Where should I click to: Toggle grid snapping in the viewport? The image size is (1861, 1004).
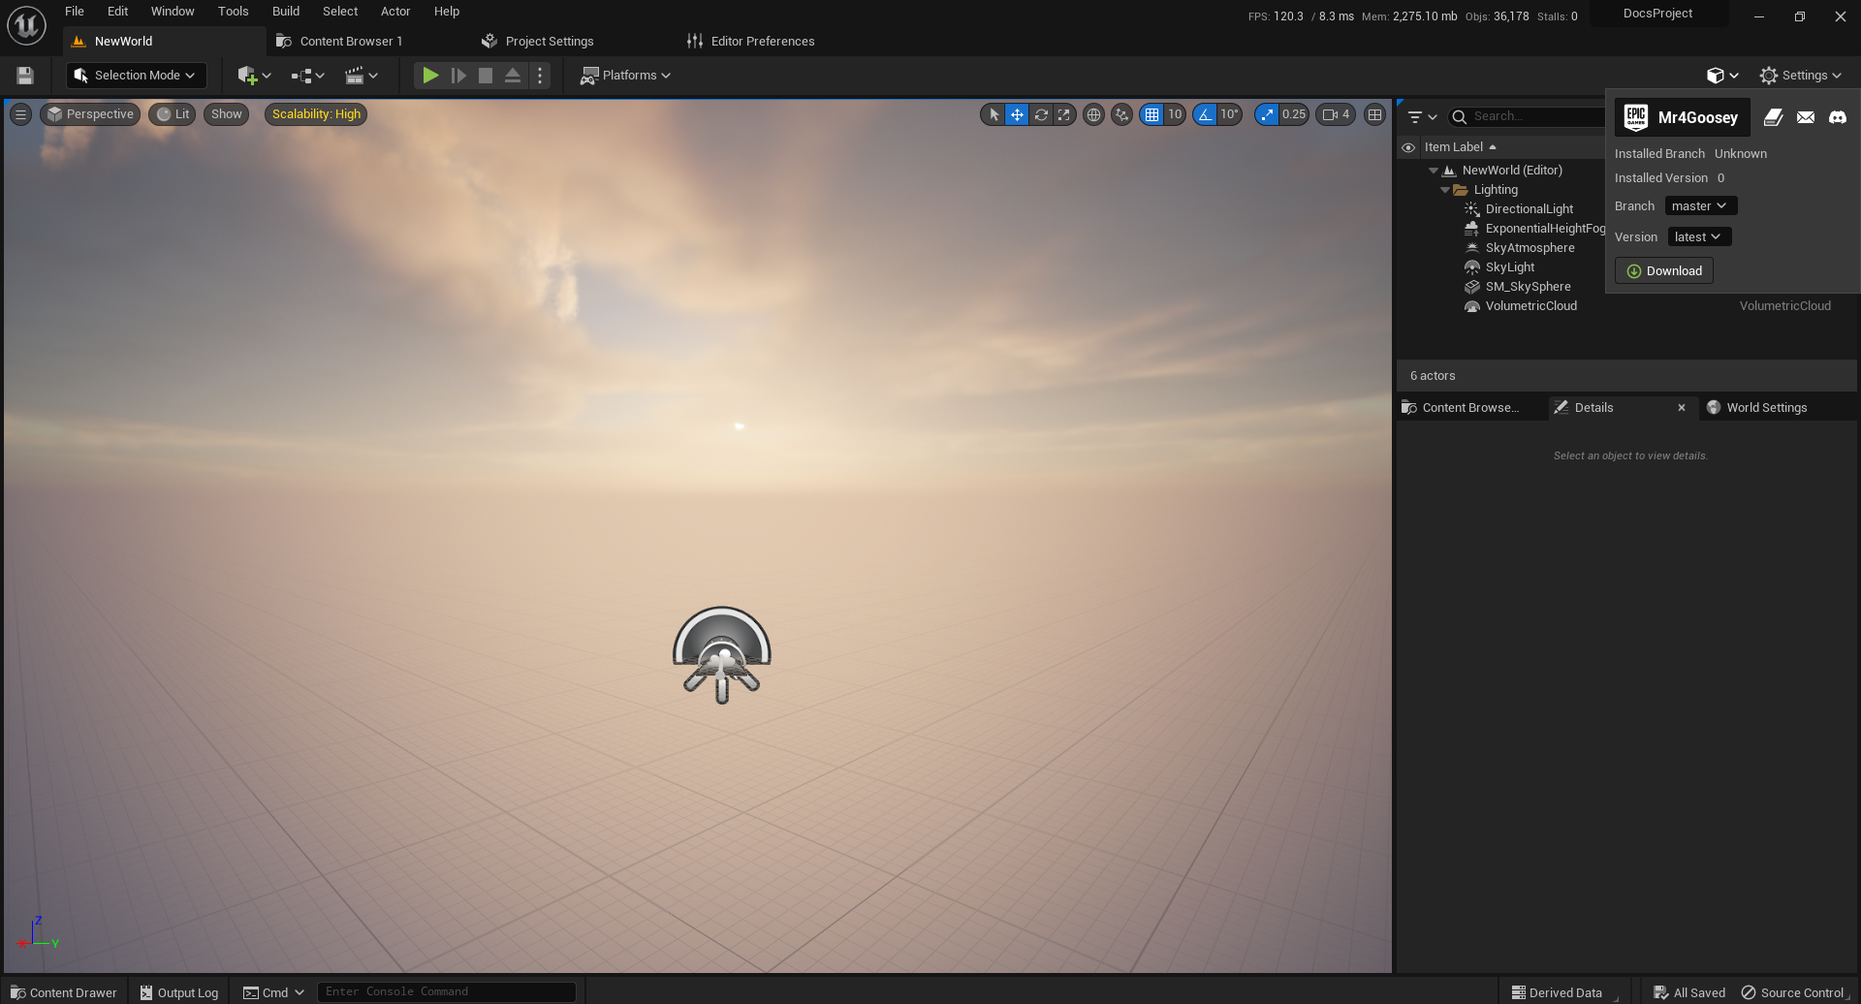tap(1152, 114)
